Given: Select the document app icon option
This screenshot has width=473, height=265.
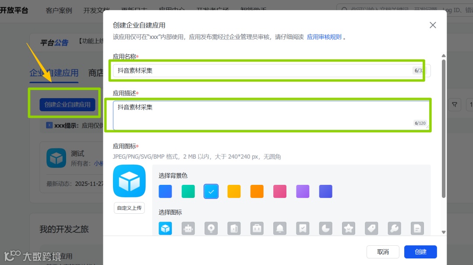Looking at the screenshot, I should [417, 228].
